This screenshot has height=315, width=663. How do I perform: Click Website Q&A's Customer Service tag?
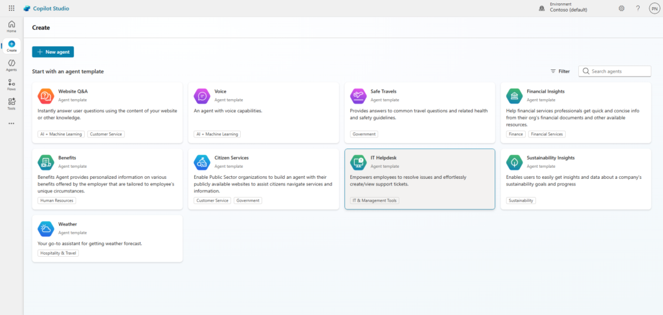(106, 134)
